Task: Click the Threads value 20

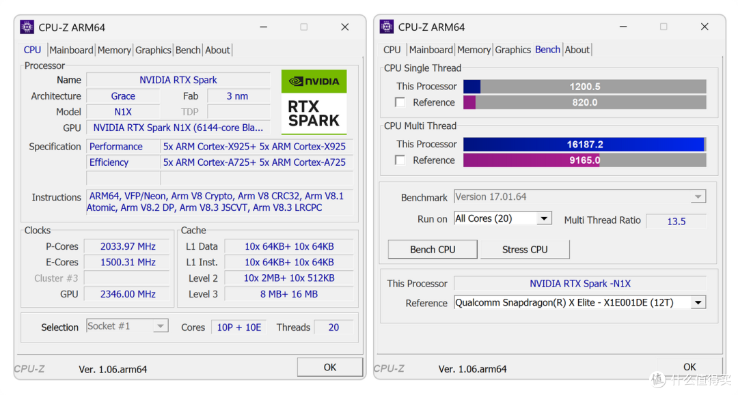Action: [x=333, y=327]
